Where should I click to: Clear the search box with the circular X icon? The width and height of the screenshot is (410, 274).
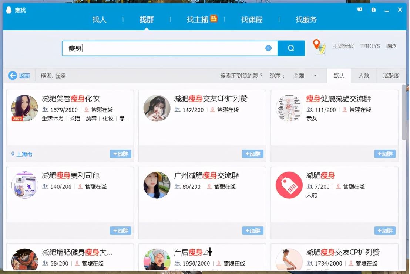[268, 48]
